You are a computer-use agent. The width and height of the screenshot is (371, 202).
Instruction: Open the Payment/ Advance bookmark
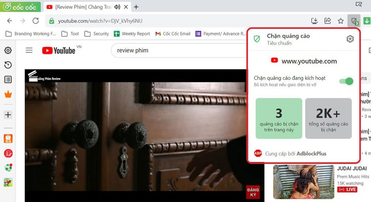click(221, 34)
